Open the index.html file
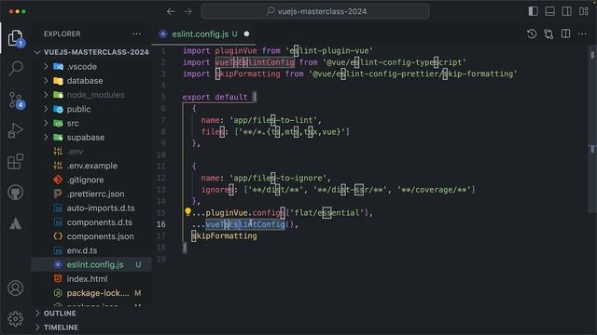Screen dimensions: 597x335 click(91, 279)
